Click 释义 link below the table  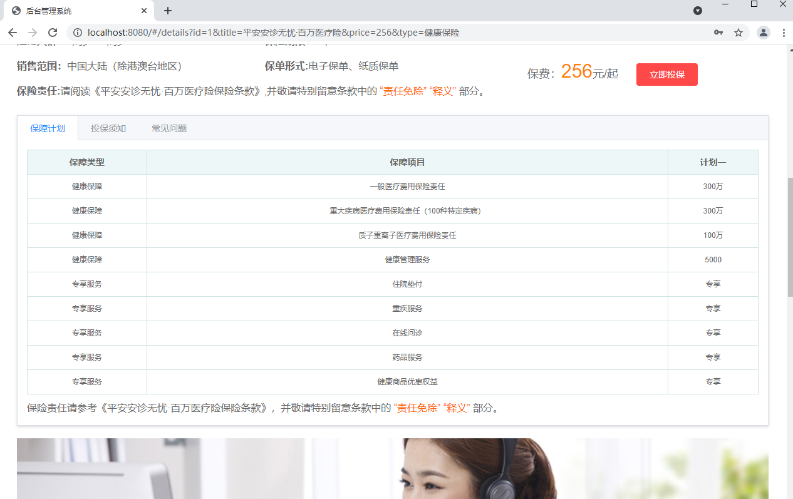pos(457,408)
